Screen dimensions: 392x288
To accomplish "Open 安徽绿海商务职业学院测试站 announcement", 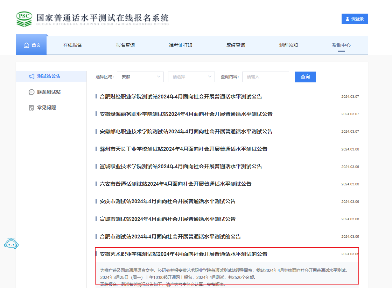I will [x=186, y=114].
